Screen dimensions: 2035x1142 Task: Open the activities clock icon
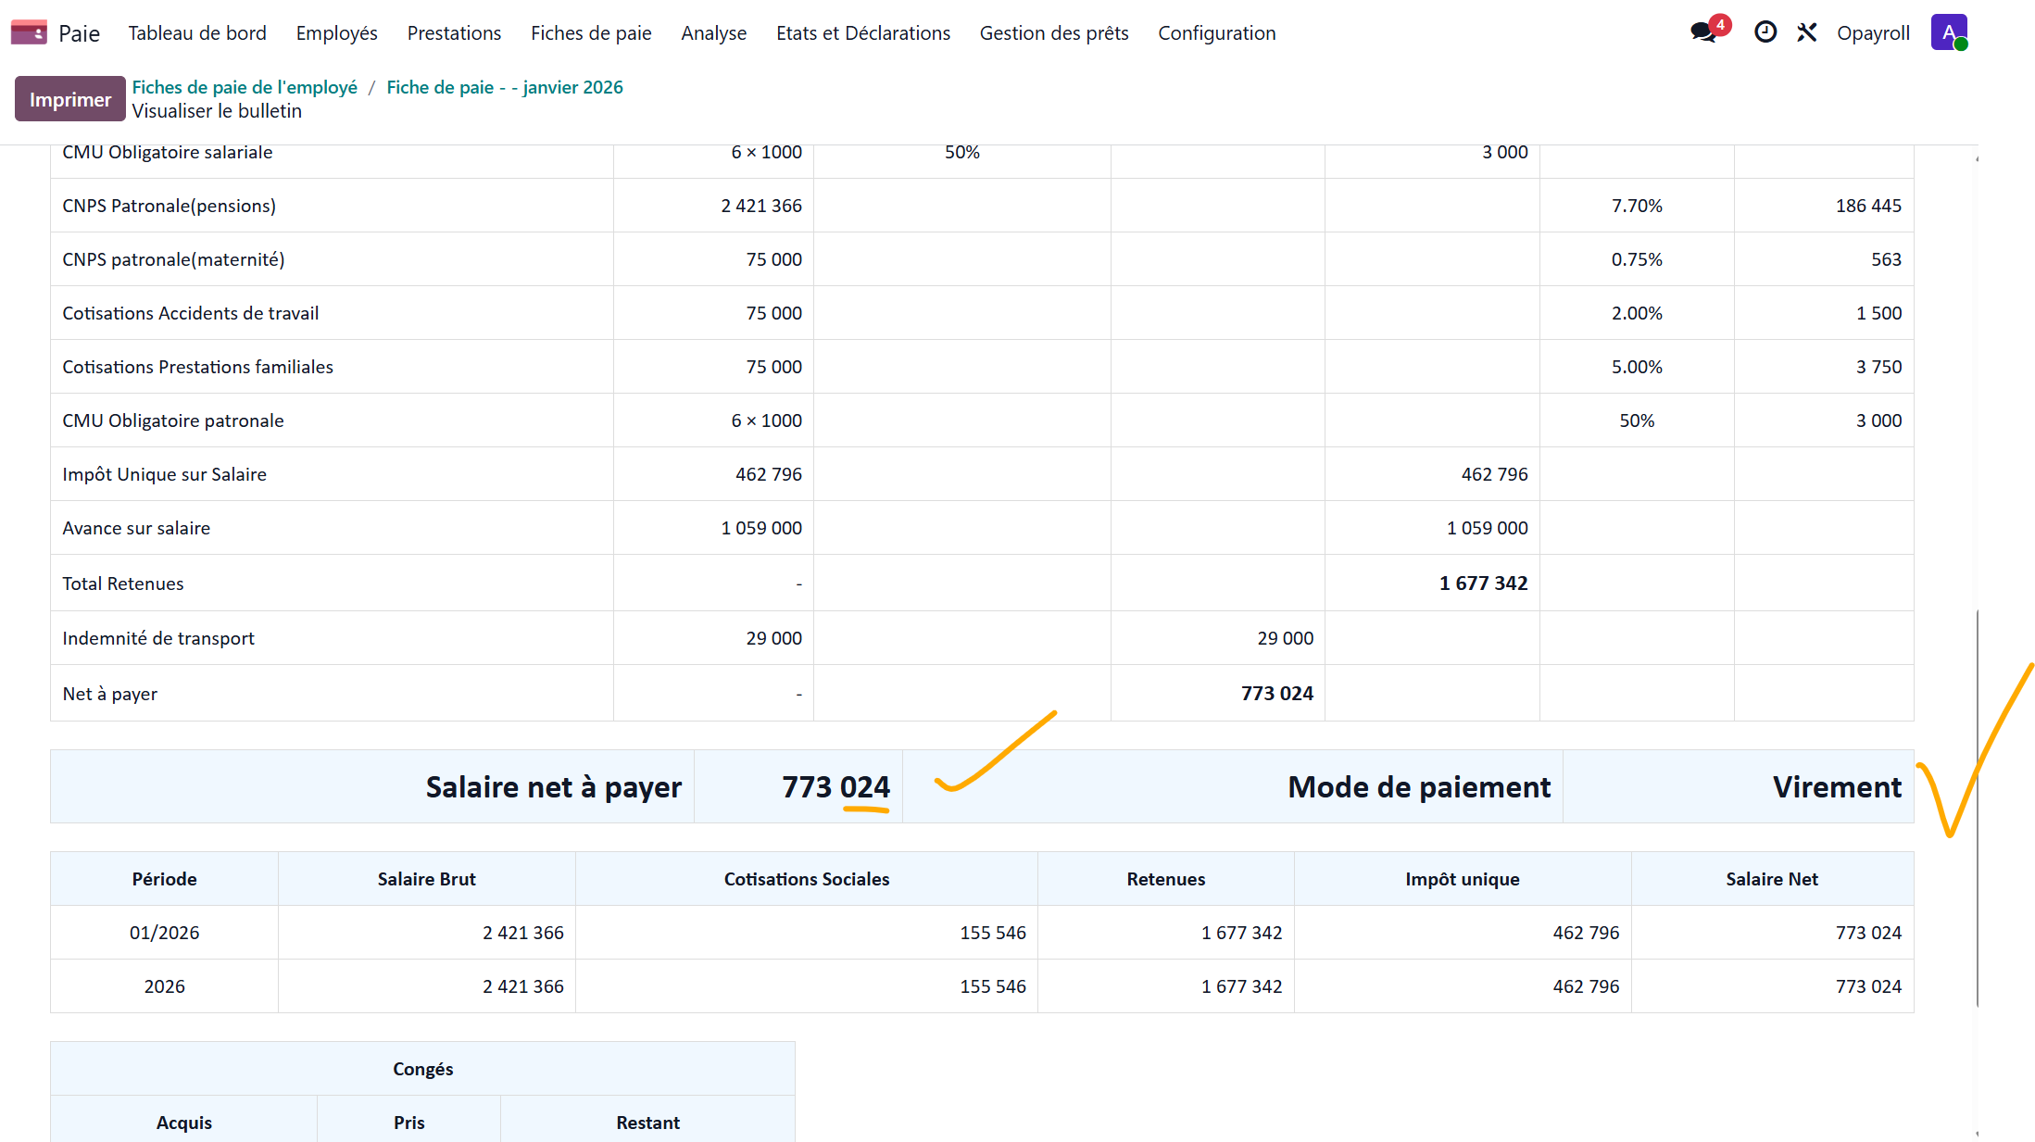1765,32
